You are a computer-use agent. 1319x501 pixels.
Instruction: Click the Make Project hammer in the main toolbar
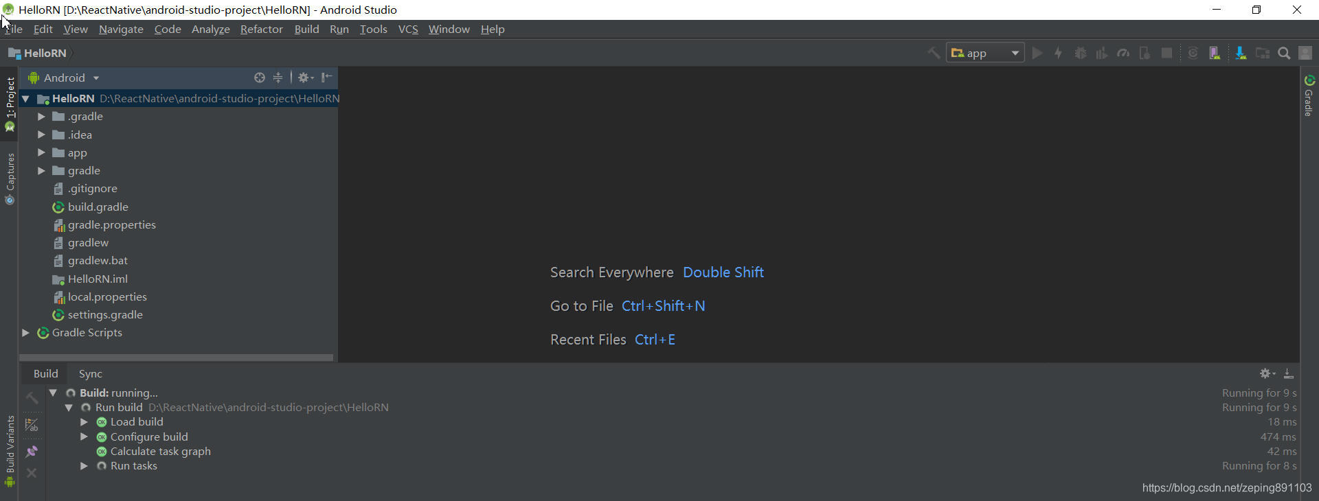(933, 53)
